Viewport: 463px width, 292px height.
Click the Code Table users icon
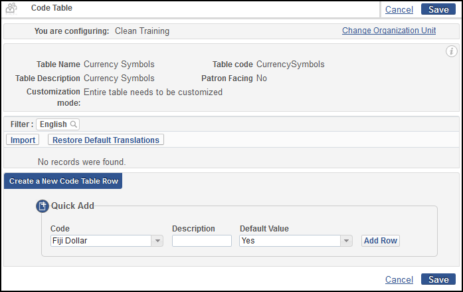(x=11, y=8)
